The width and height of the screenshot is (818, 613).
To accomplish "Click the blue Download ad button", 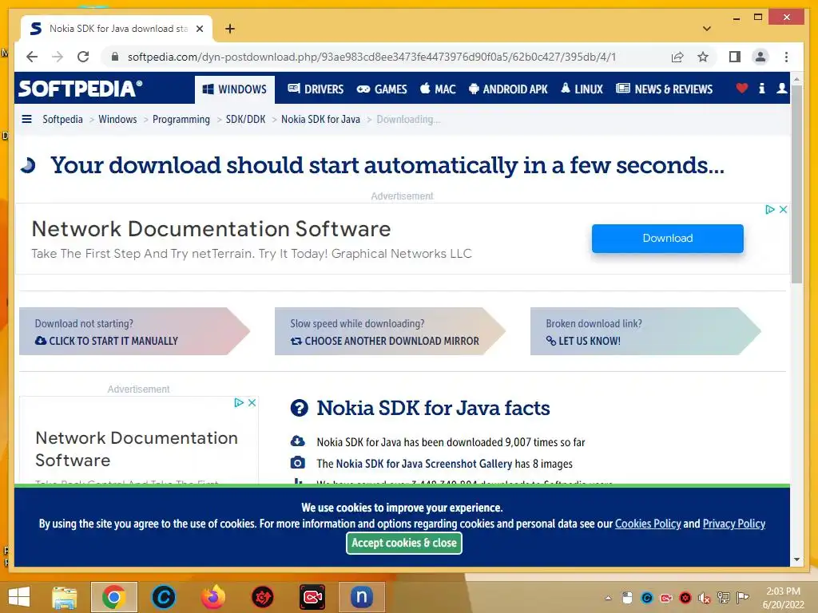I will tap(667, 238).
